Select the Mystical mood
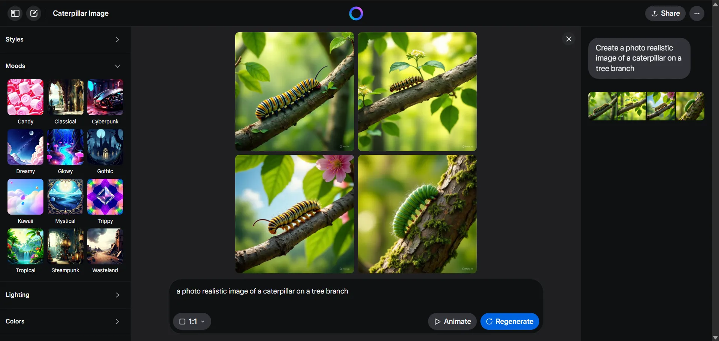Image resolution: width=719 pixels, height=341 pixels. tap(65, 196)
